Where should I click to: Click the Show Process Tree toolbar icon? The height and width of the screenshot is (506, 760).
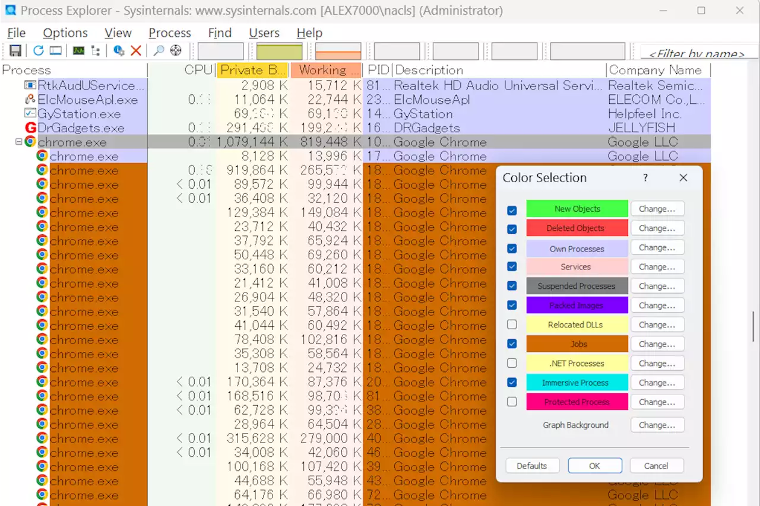(96, 51)
